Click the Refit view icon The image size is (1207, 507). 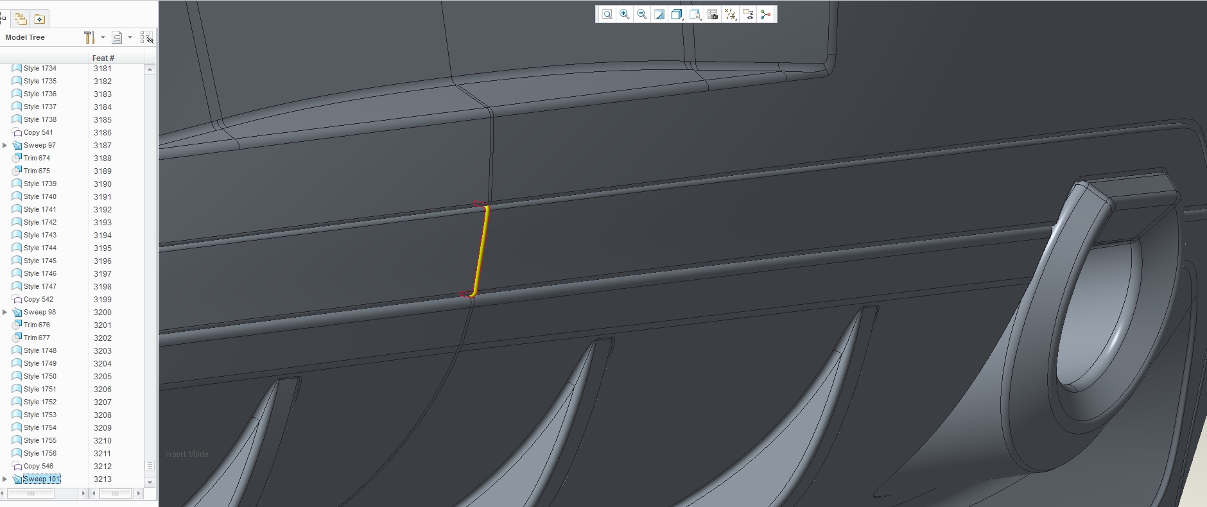coord(607,14)
